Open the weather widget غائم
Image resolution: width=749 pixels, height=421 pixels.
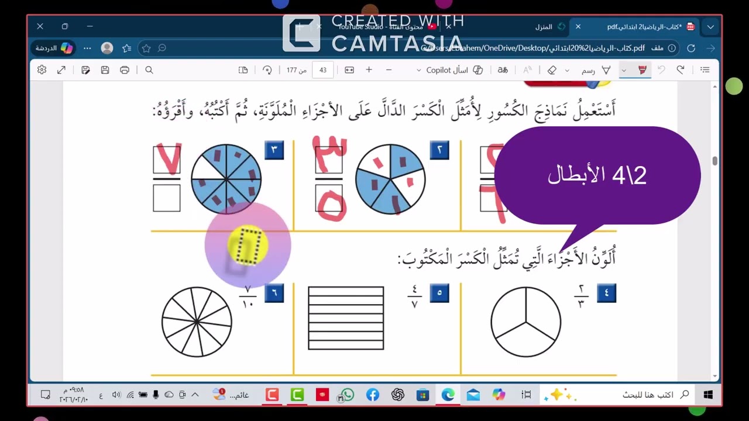point(231,395)
